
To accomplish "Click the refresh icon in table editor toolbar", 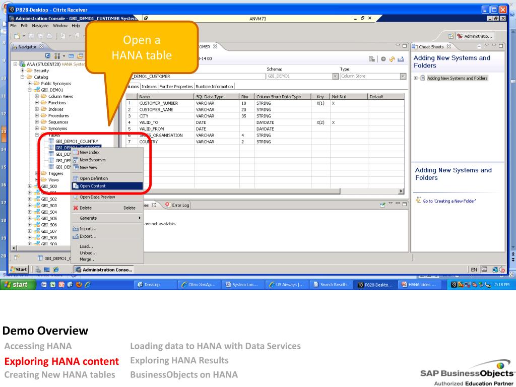I will tap(392, 59).
